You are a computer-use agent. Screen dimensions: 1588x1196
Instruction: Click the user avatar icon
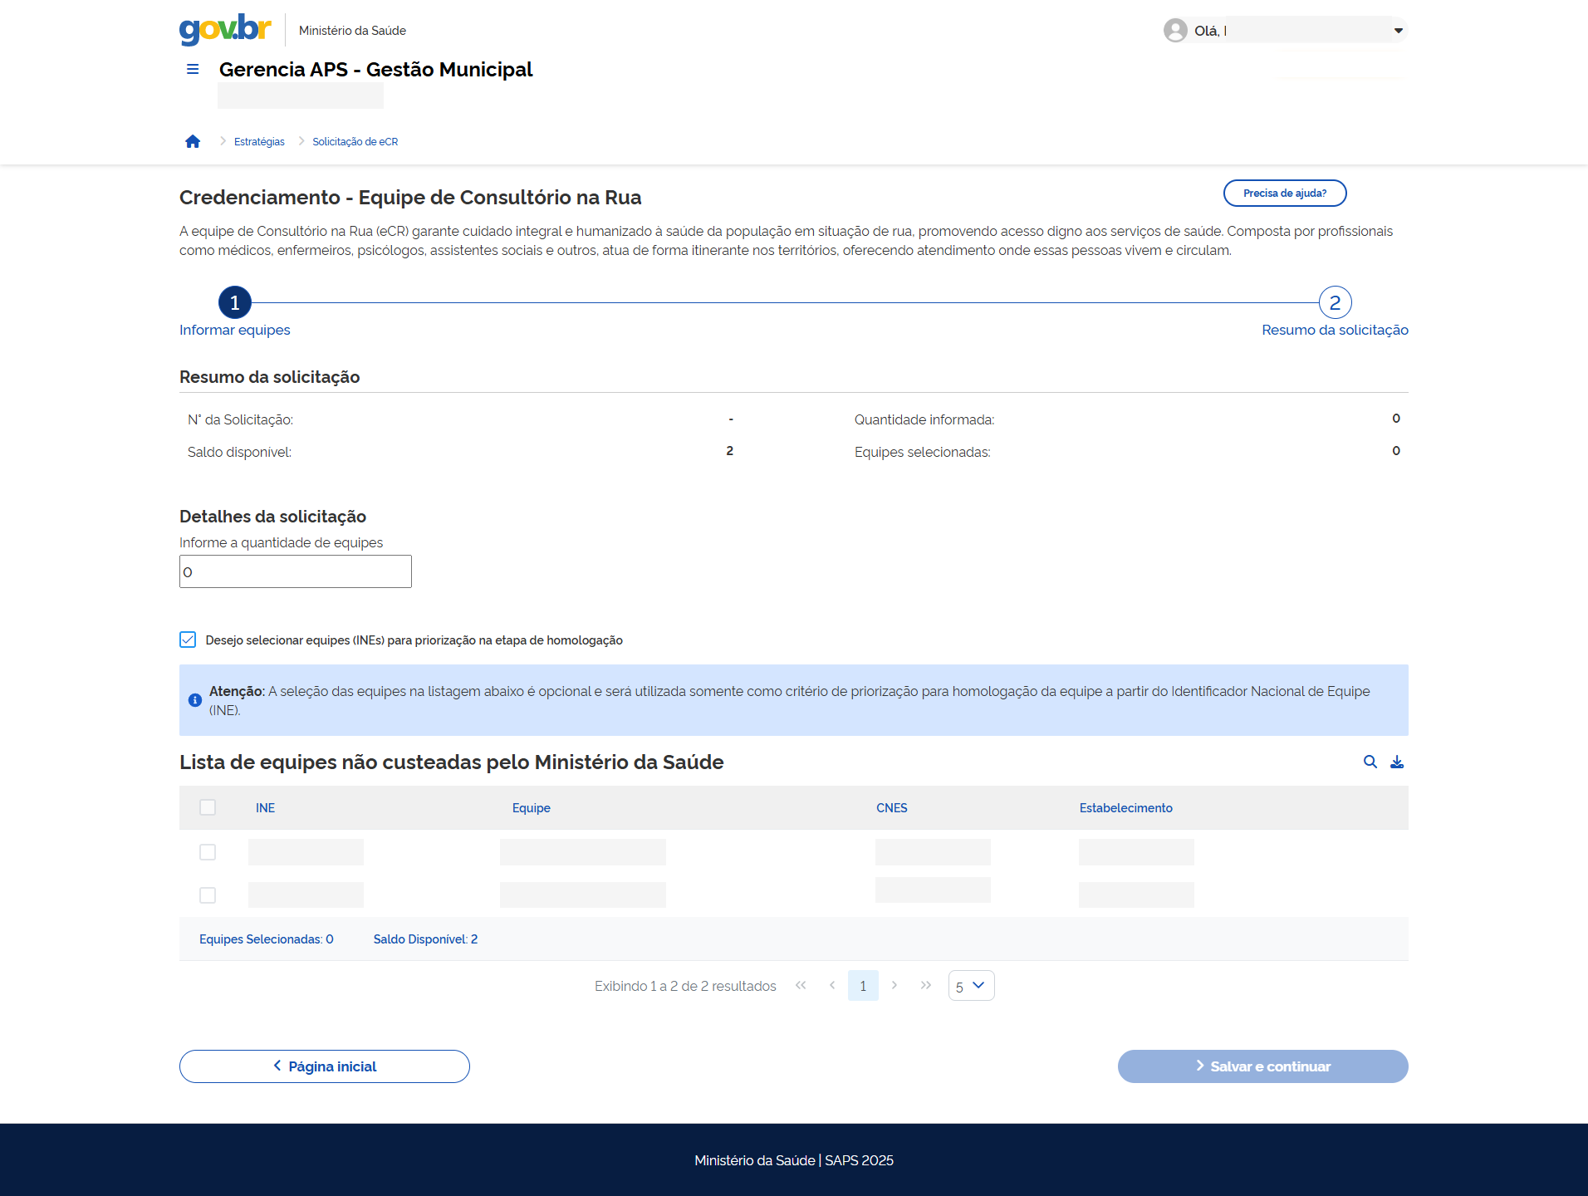[x=1175, y=31]
